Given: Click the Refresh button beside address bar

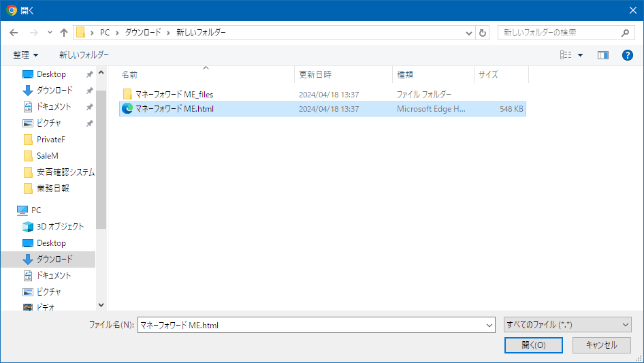Looking at the screenshot, I should point(483,33).
